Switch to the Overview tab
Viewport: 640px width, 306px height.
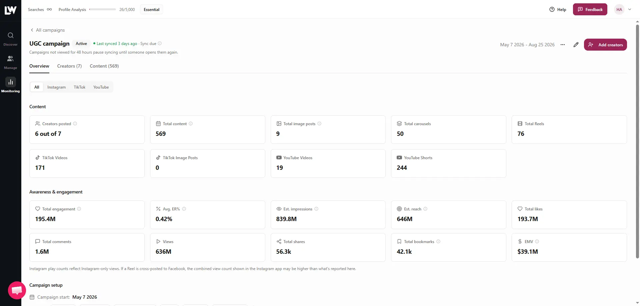(39, 66)
